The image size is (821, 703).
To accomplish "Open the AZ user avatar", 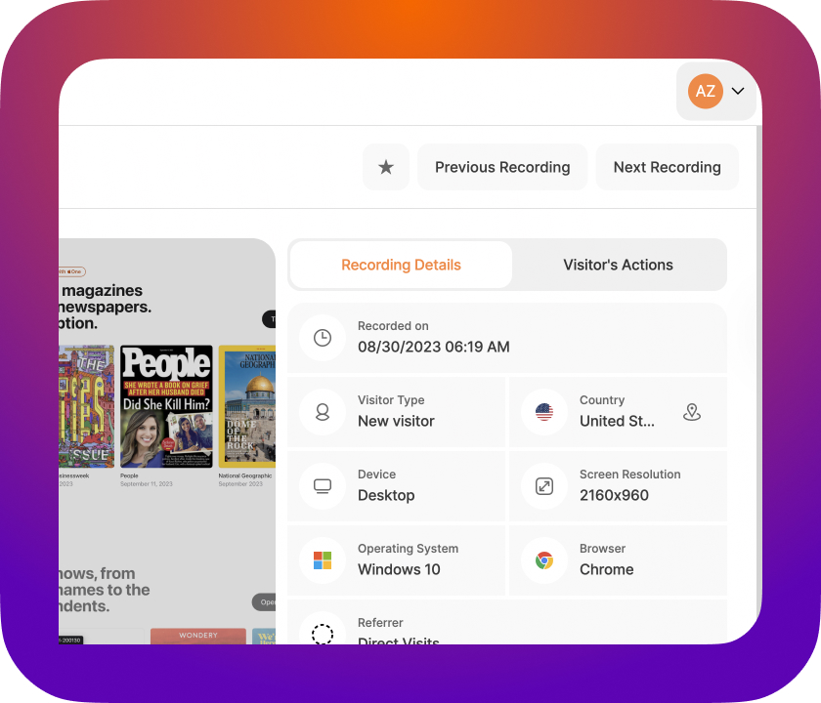I will pyautogui.click(x=706, y=91).
